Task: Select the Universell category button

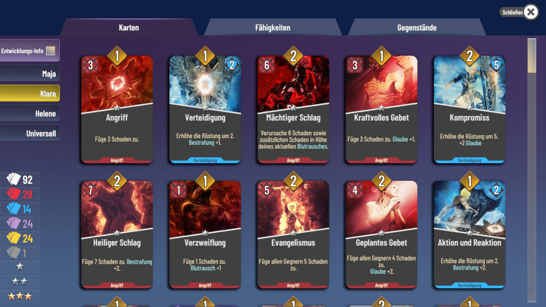Action: pos(29,133)
